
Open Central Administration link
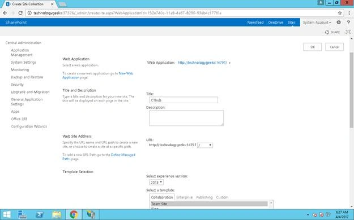[x=23, y=42]
